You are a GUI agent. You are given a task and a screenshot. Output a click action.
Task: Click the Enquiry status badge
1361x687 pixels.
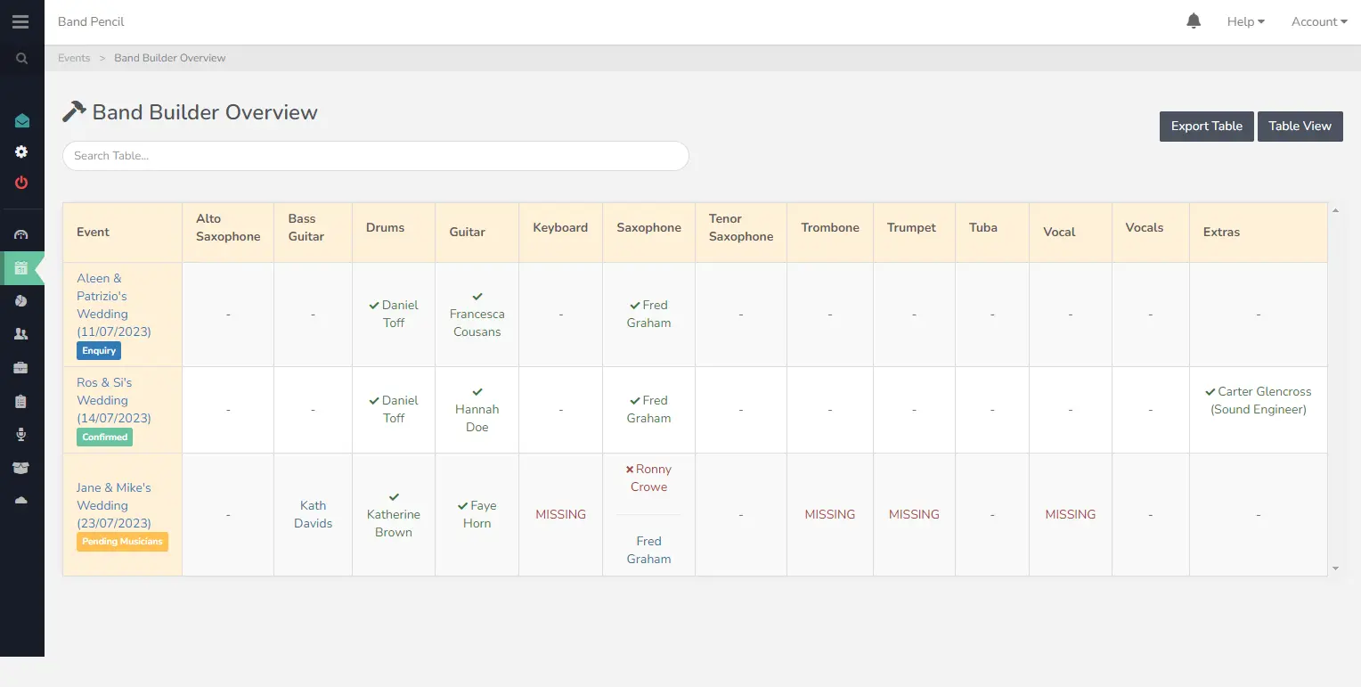tap(99, 351)
